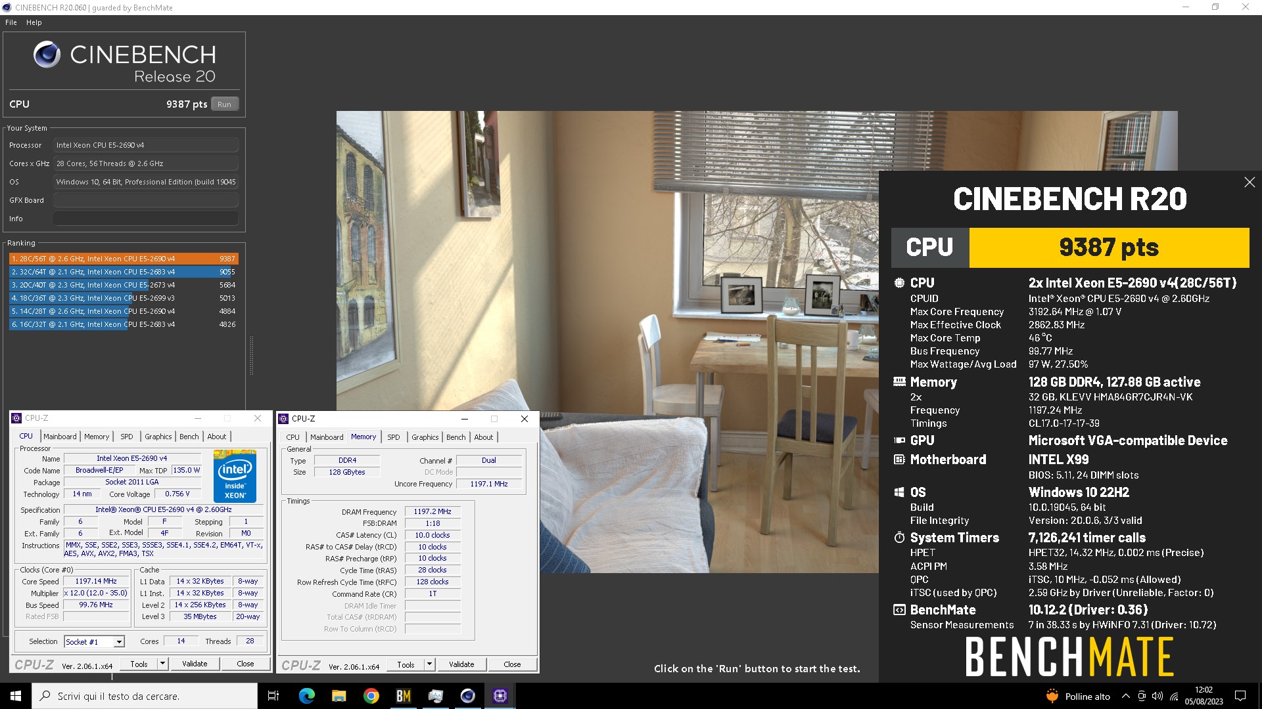Image resolution: width=1262 pixels, height=709 pixels.
Task: Open Google Chrome from the taskbar
Action: click(x=371, y=696)
